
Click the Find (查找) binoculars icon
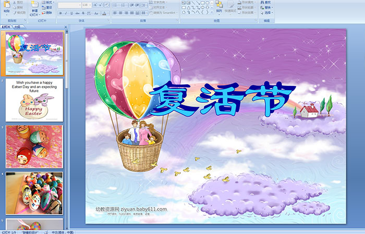point(262,2)
